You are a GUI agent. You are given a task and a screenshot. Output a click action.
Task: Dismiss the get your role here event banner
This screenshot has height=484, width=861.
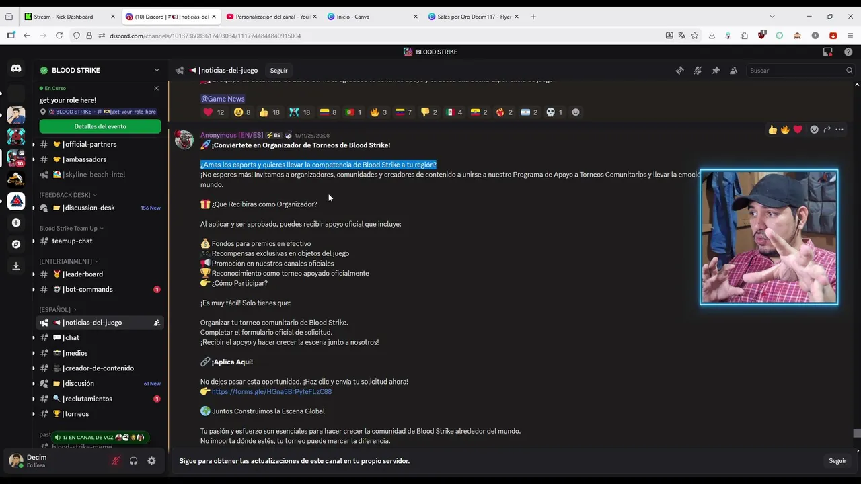pyautogui.click(x=156, y=88)
